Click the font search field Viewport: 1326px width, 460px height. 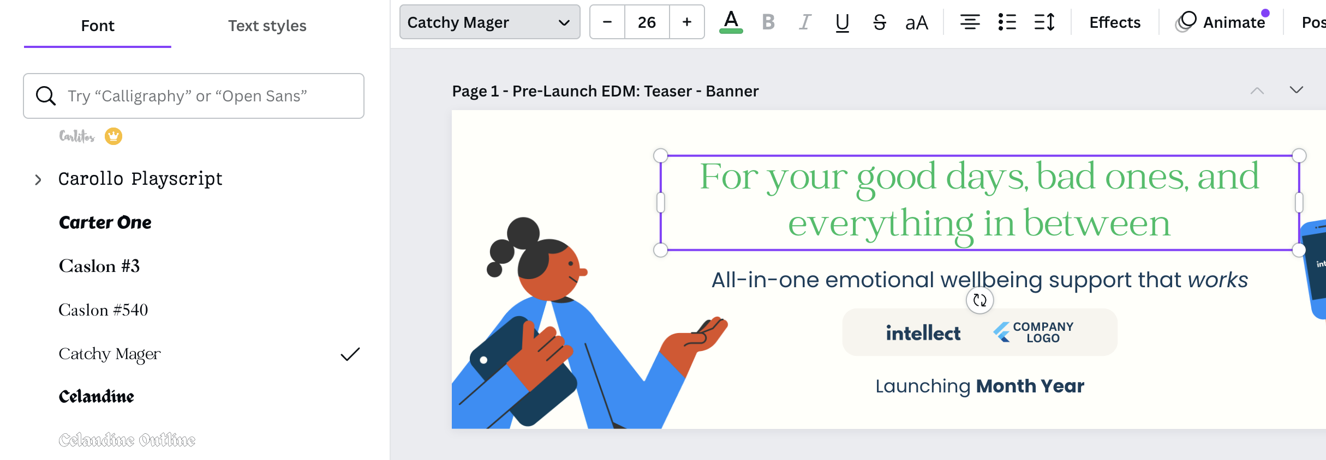click(x=194, y=96)
